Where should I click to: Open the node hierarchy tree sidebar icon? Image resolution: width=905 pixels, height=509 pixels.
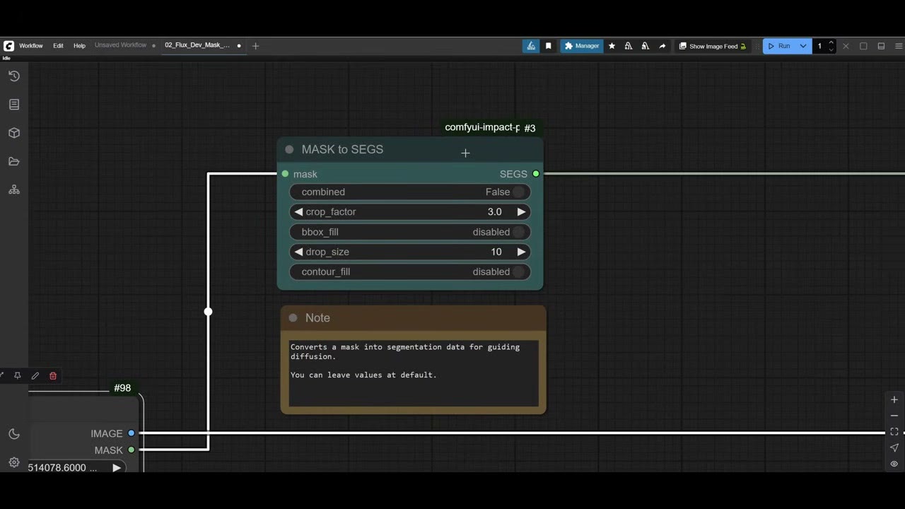point(14,189)
